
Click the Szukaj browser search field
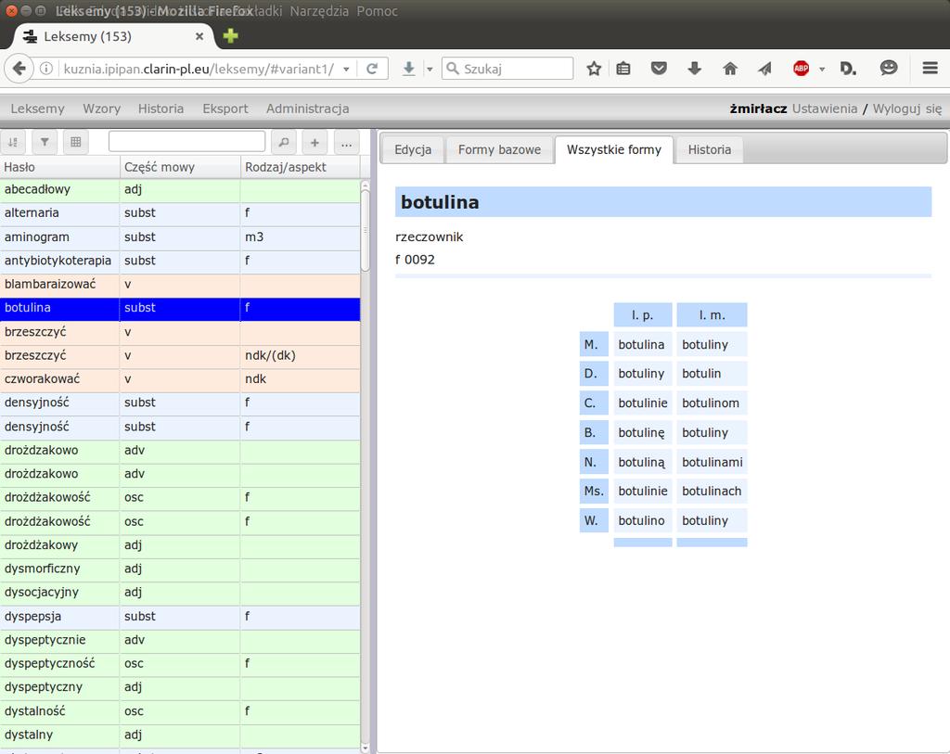click(507, 69)
